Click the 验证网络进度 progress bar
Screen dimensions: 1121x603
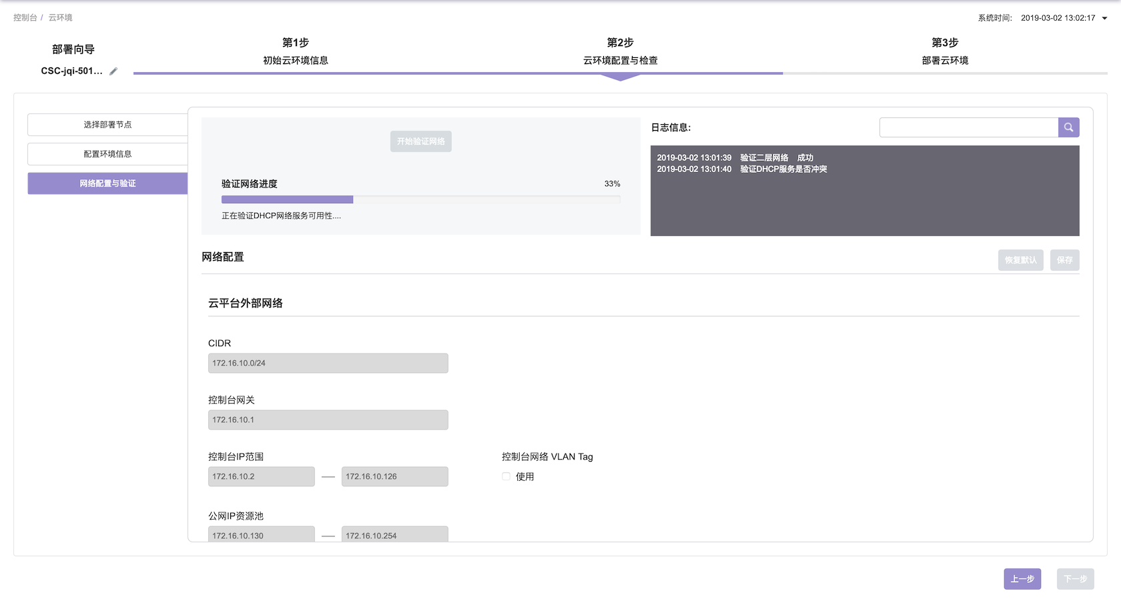pyautogui.click(x=420, y=199)
